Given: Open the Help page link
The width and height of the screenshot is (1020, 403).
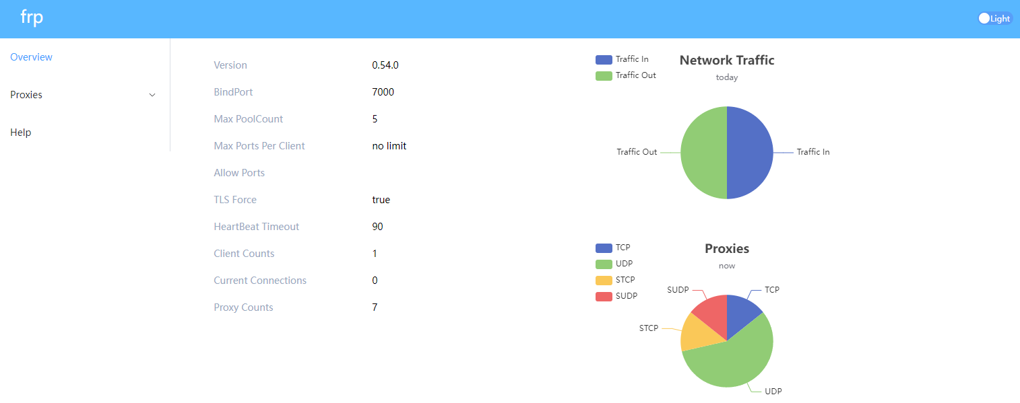Looking at the screenshot, I should click(x=21, y=133).
